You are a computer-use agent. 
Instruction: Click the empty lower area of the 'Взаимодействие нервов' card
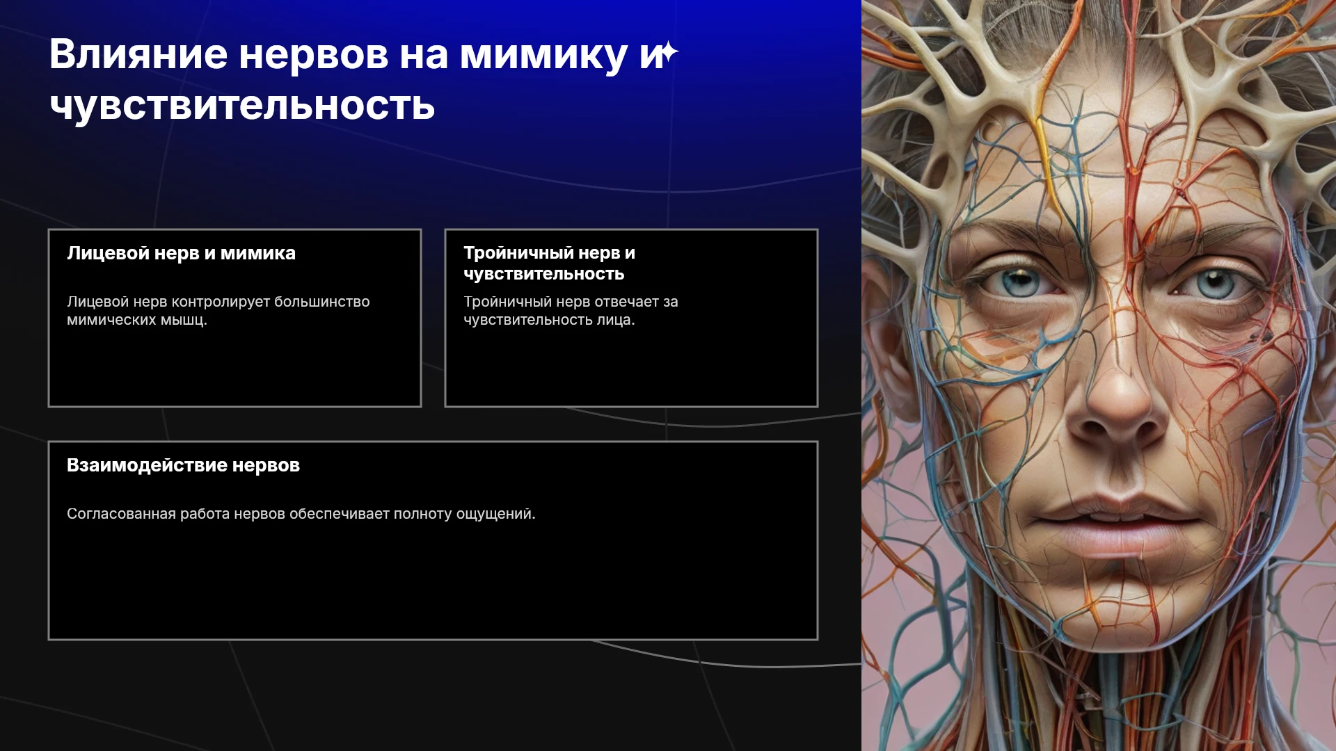pyautogui.click(x=433, y=584)
